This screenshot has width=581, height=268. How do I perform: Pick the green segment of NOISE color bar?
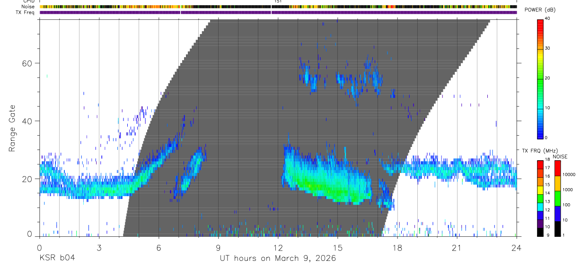coord(557,199)
